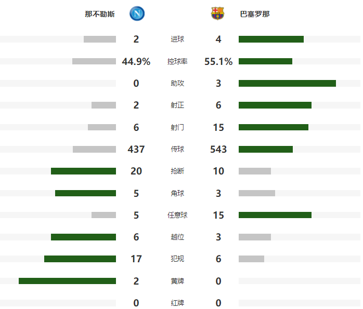Click Napoli's 437 passes value
The width and height of the screenshot is (363, 309).
click(136, 149)
